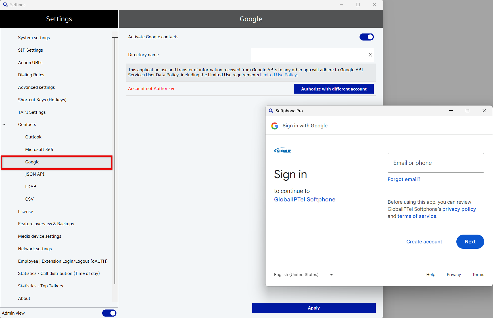Image resolution: width=493 pixels, height=318 pixels.
Task: Clear the Directory name field with X icon
Action: 370,55
